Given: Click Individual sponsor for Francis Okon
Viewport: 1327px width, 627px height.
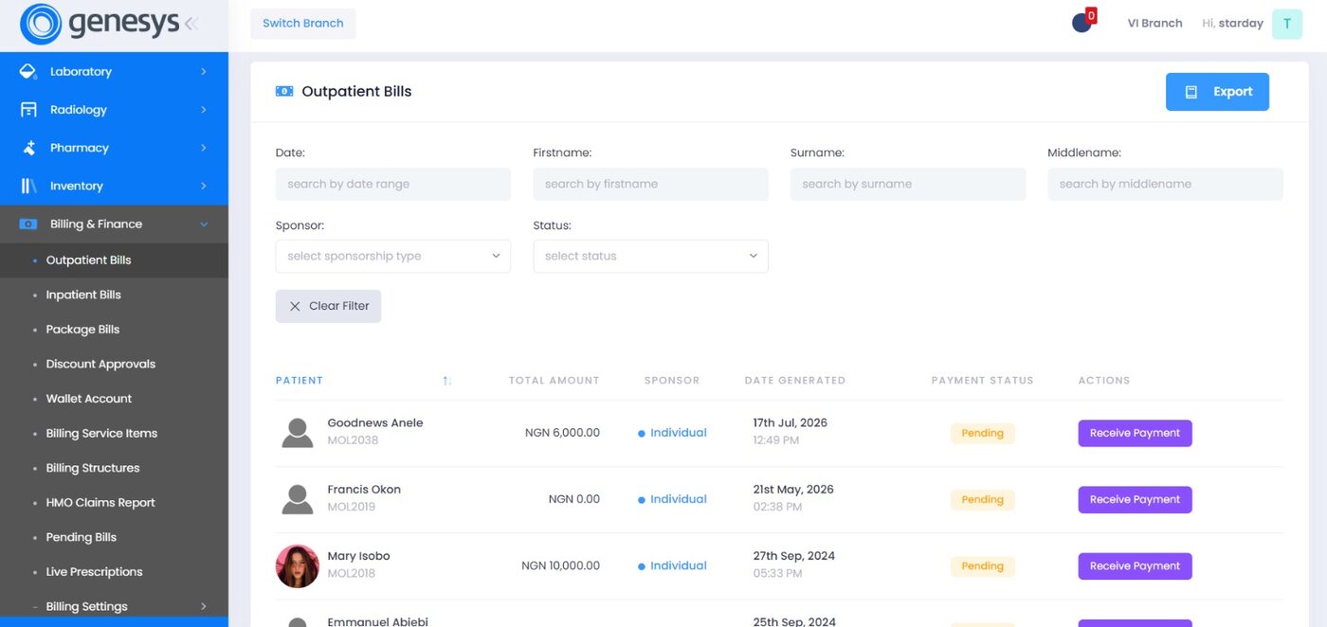Looking at the screenshot, I should point(673,499).
